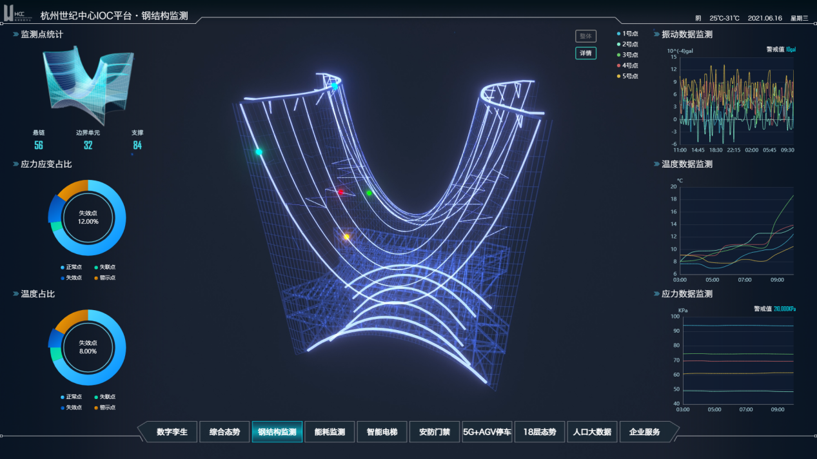Click 警示点 legend swatch under 应力应变占比 chart
The width and height of the screenshot is (817, 459).
pyautogui.click(x=96, y=278)
